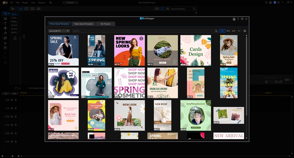This screenshot has width=294, height=158.
Task: Filter templates by 1:1 ratio
Action: 239,31
